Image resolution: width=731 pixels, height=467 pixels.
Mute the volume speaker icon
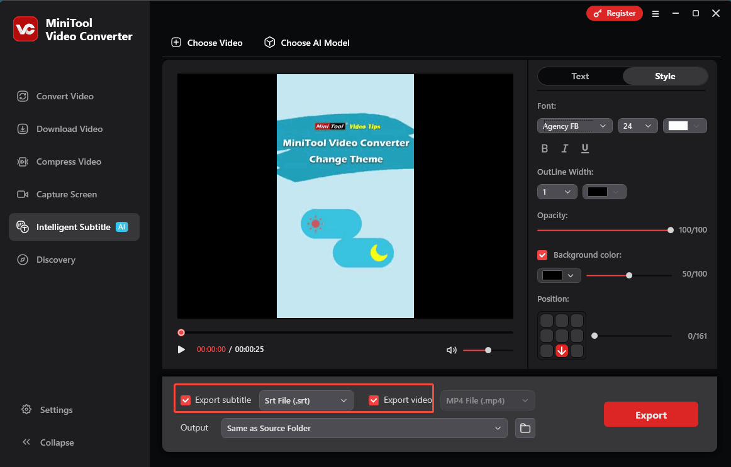451,350
